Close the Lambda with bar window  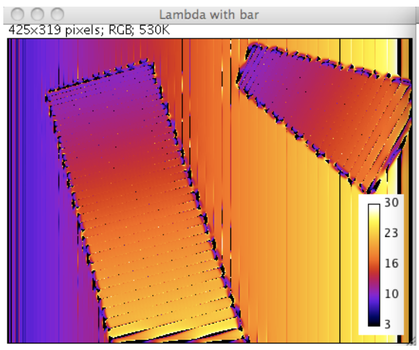pyautogui.click(x=19, y=13)
